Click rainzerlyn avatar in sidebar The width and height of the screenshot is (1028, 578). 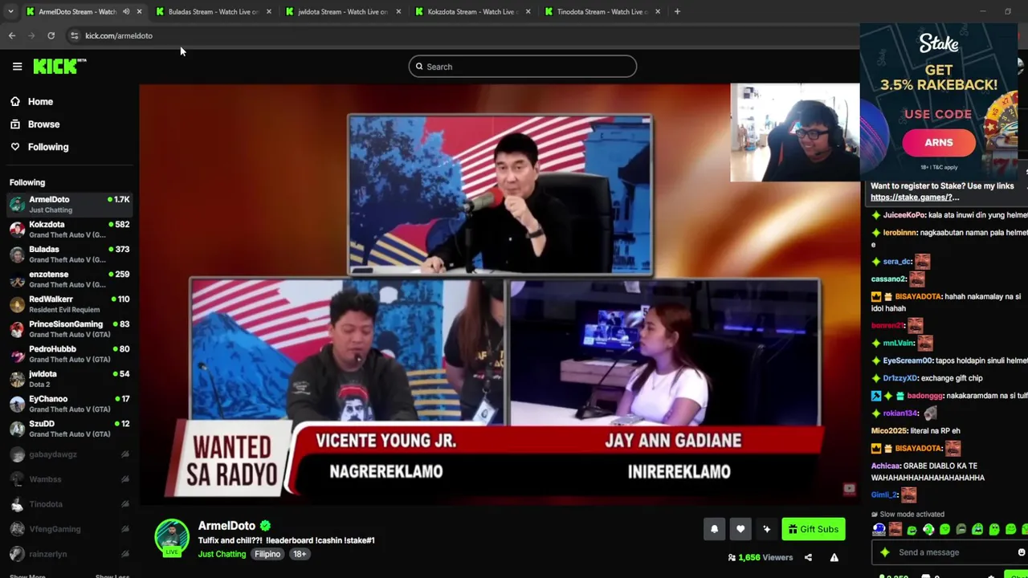click(17, 554)
